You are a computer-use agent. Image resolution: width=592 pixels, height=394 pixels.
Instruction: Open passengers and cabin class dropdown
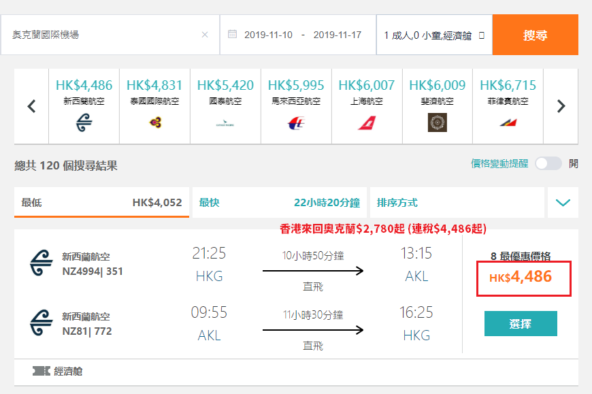pos(434,35)
